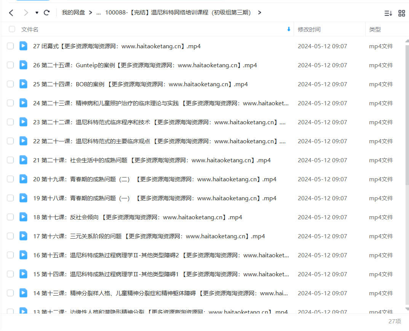Click the video icon of 25 第二十四课
Viewport: 409px width, 331px height.
coord(23,84)
